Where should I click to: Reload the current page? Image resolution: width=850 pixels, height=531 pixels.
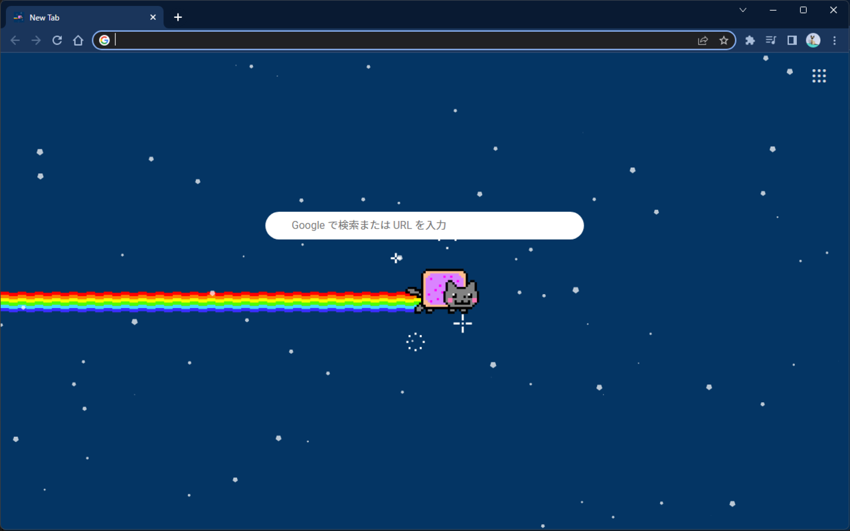point(57,40)
